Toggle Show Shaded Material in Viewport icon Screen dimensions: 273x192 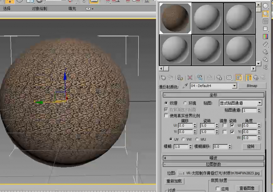(x=239, y=78)
